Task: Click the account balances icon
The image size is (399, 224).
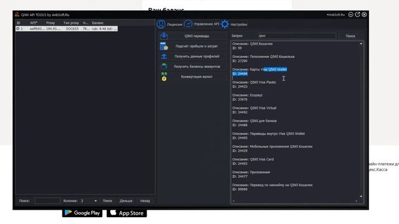Action: (164, 67)
